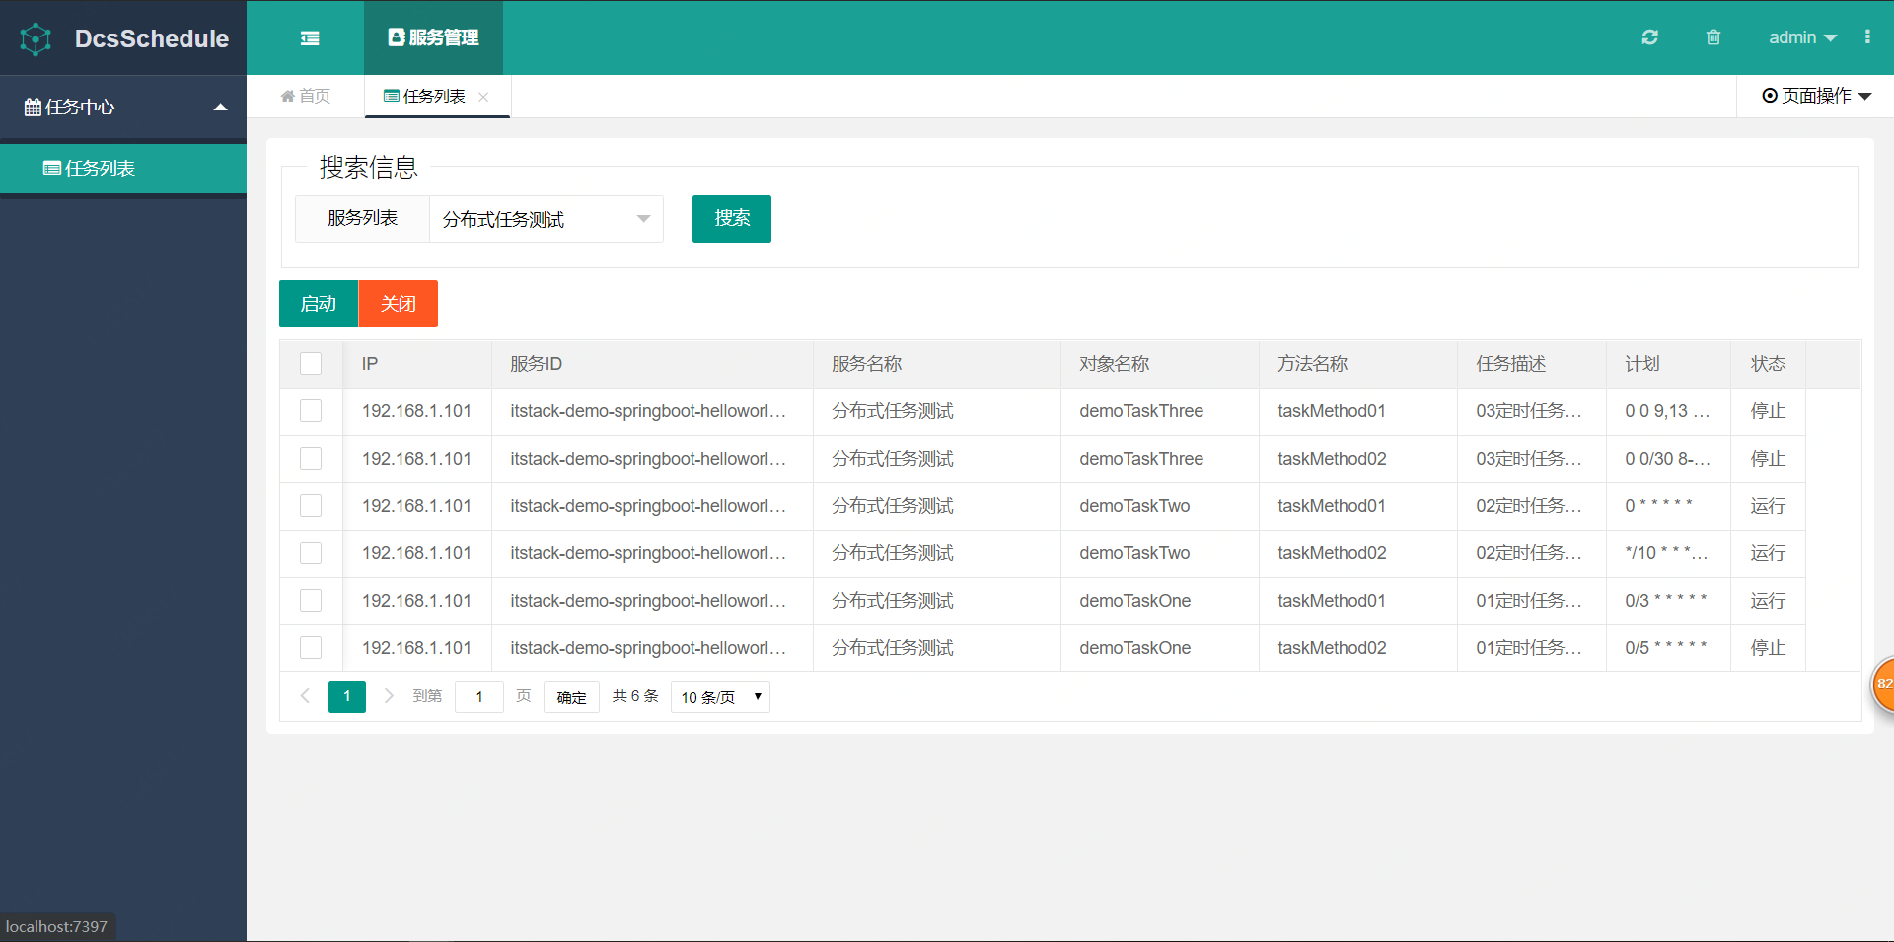Click the 搜索 search button
1894x942 pixels.
click(731, 218)
